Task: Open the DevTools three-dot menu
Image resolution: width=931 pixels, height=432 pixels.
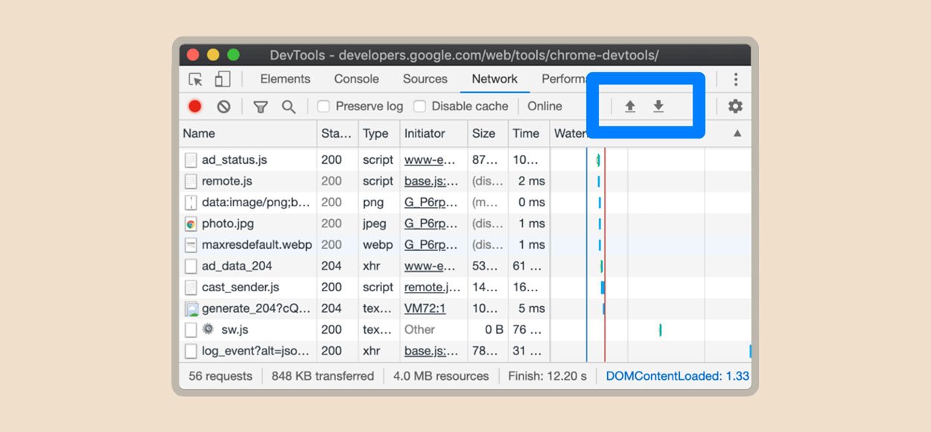Action: (736, 79)
